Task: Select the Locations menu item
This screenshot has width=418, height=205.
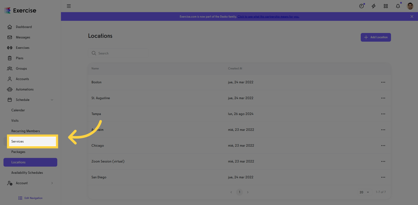Action: [x=30, y=162]
